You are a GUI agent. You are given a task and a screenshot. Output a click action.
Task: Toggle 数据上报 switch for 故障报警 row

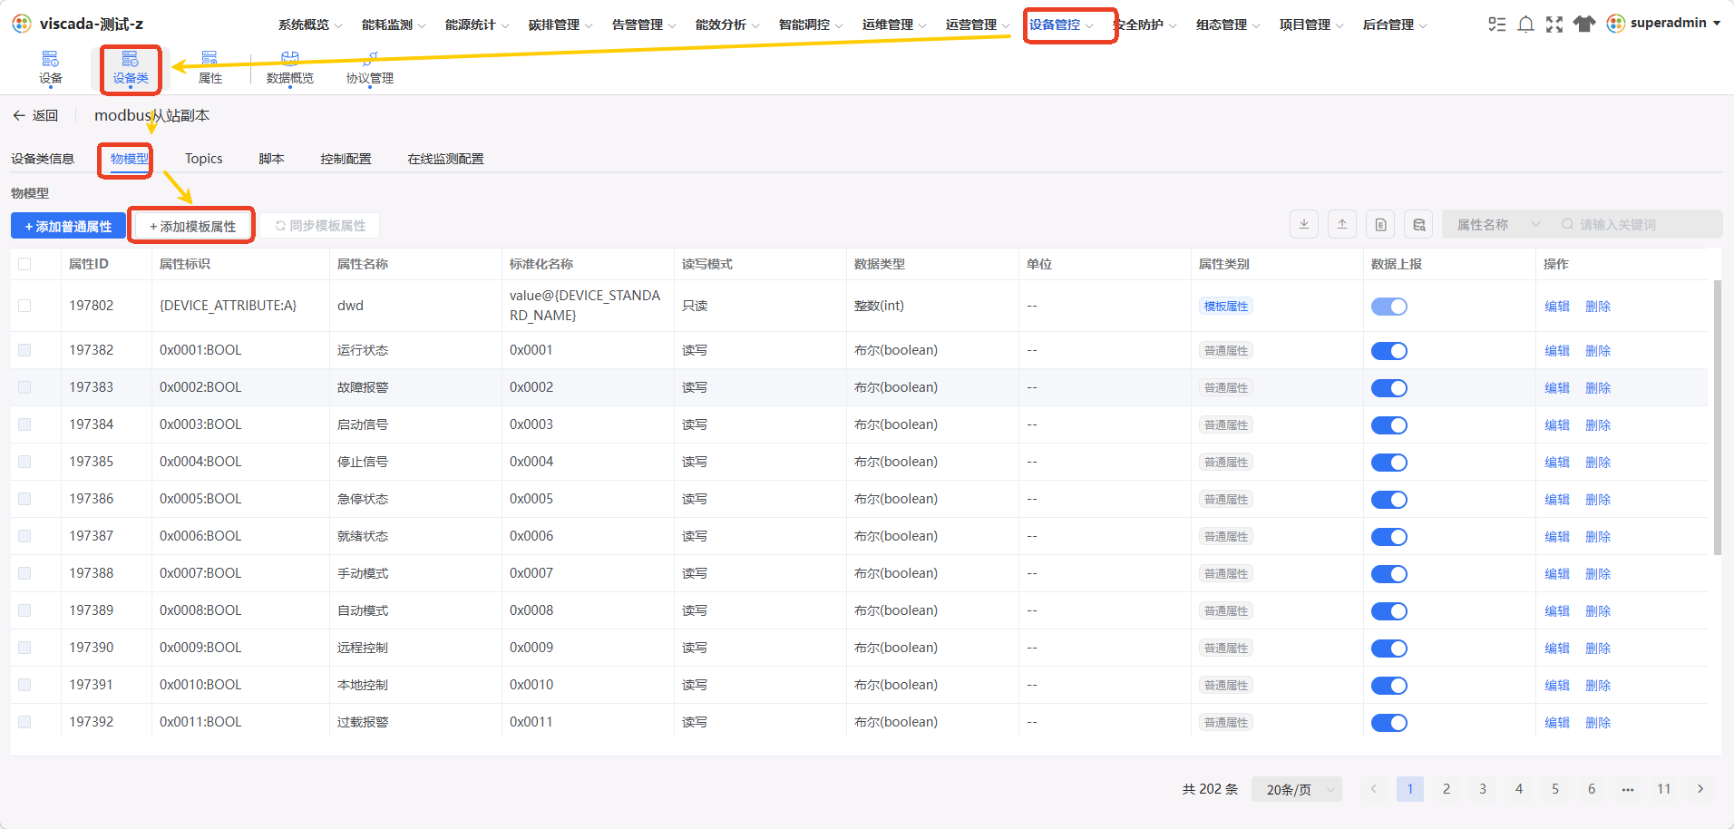click(x=1388, y=388)
